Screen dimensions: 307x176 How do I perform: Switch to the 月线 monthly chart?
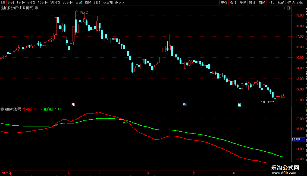(x=97, y=2)
